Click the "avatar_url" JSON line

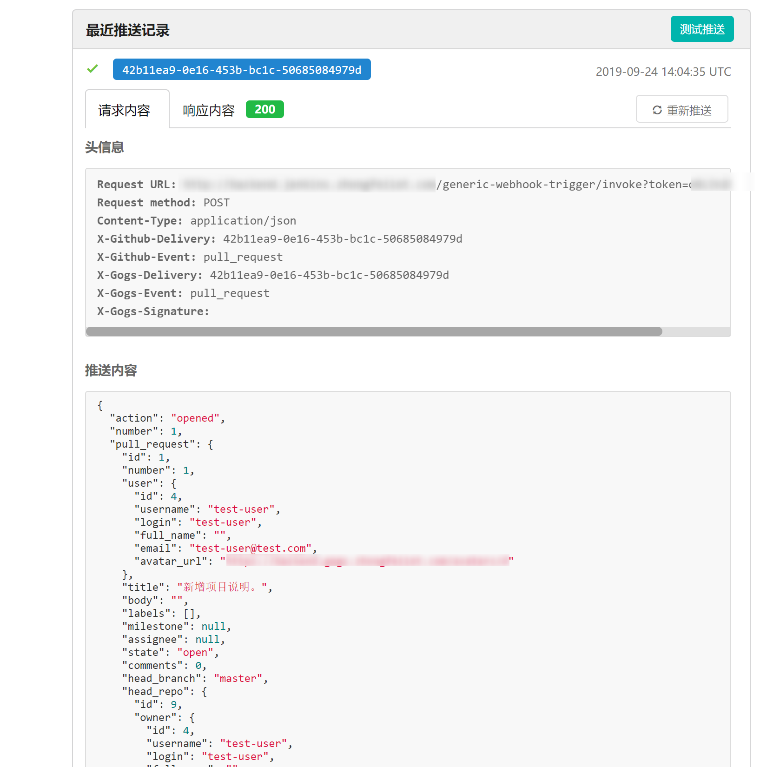[x=324, y=562]
